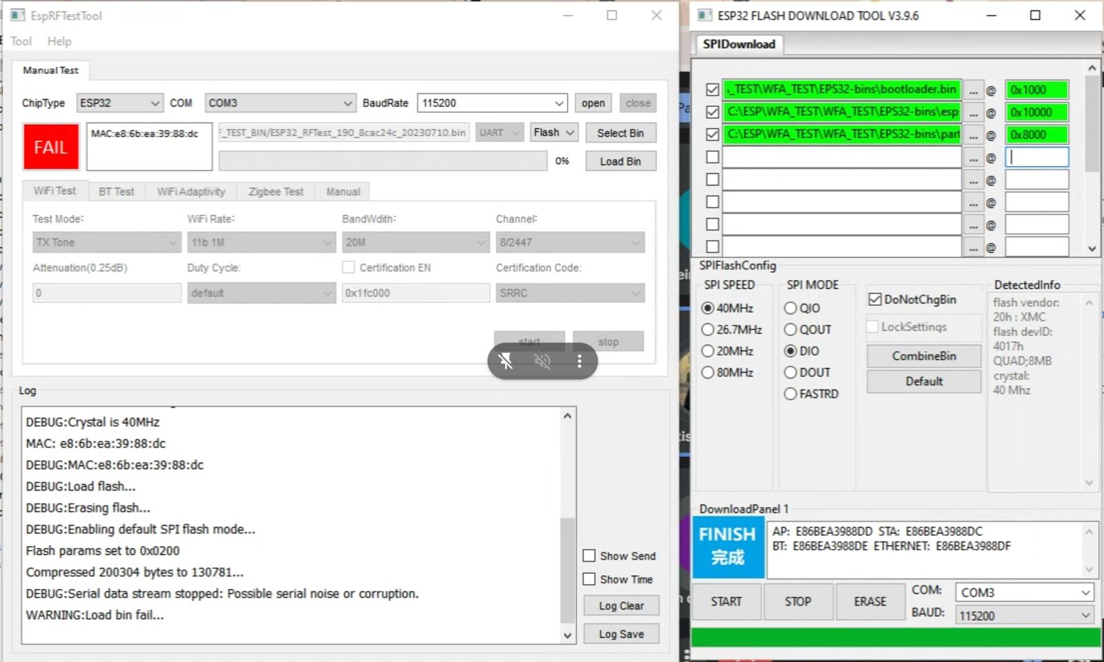
Task: Click the blue FINISH status indicator
Action: pyautogui.click(x=728, y=545)
